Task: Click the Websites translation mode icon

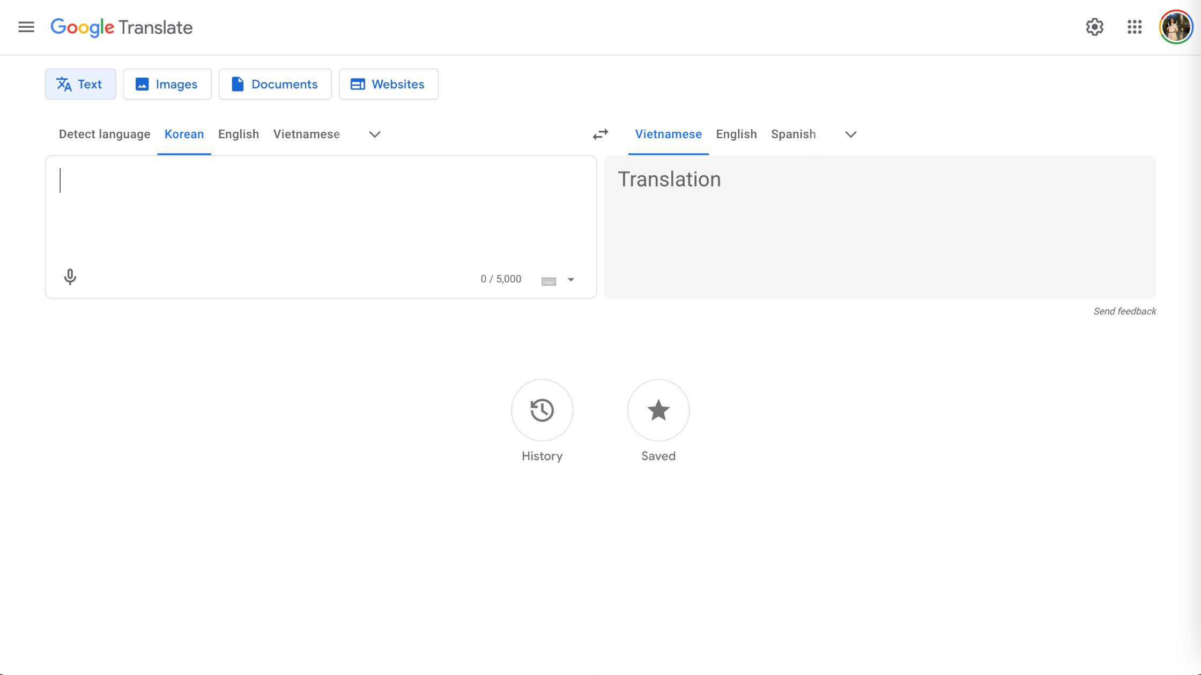Action: click(x=357, y=84)
